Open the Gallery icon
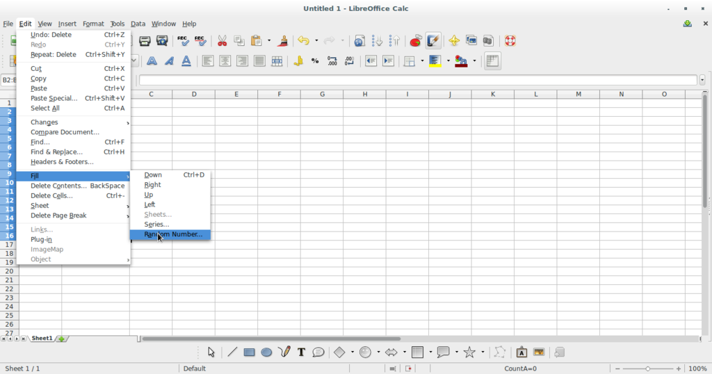 pyautogui.click(x=471, y=41)
